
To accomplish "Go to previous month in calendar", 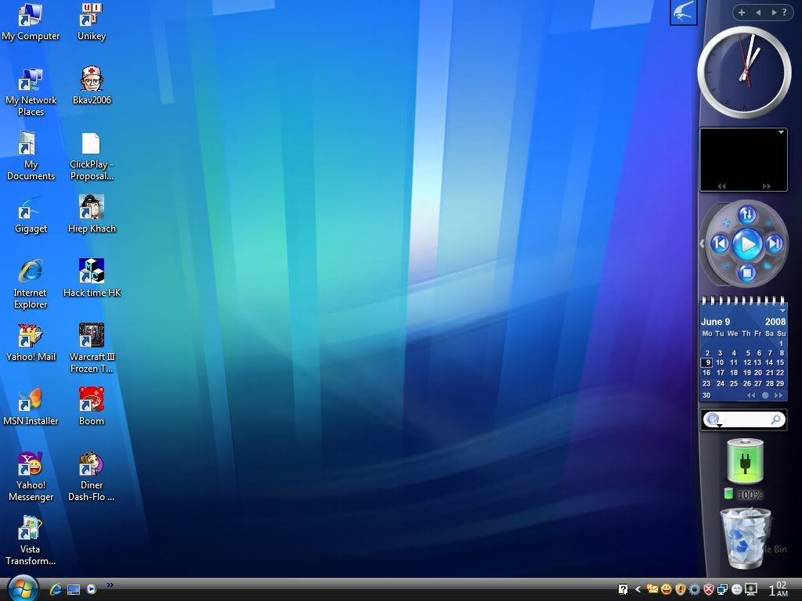I will (751, 395).
